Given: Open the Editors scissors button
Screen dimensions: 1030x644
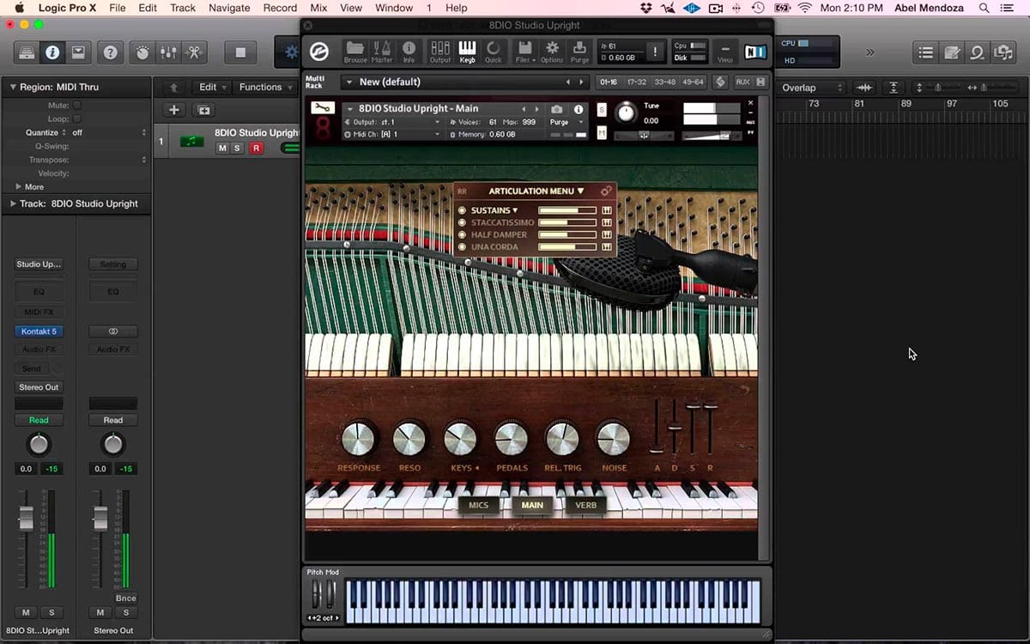Looking at the screenshot, I should click(x=194, y=52).
